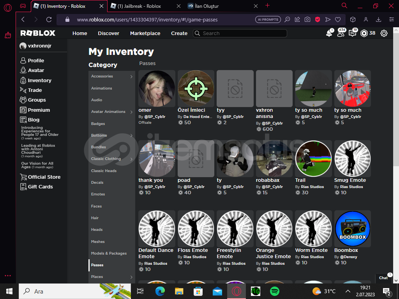The height and width of the screenshot is (299, 399).
Task: Open the Mail app from the taskbar
Action: pyautogui.click(x=217, y=291)
